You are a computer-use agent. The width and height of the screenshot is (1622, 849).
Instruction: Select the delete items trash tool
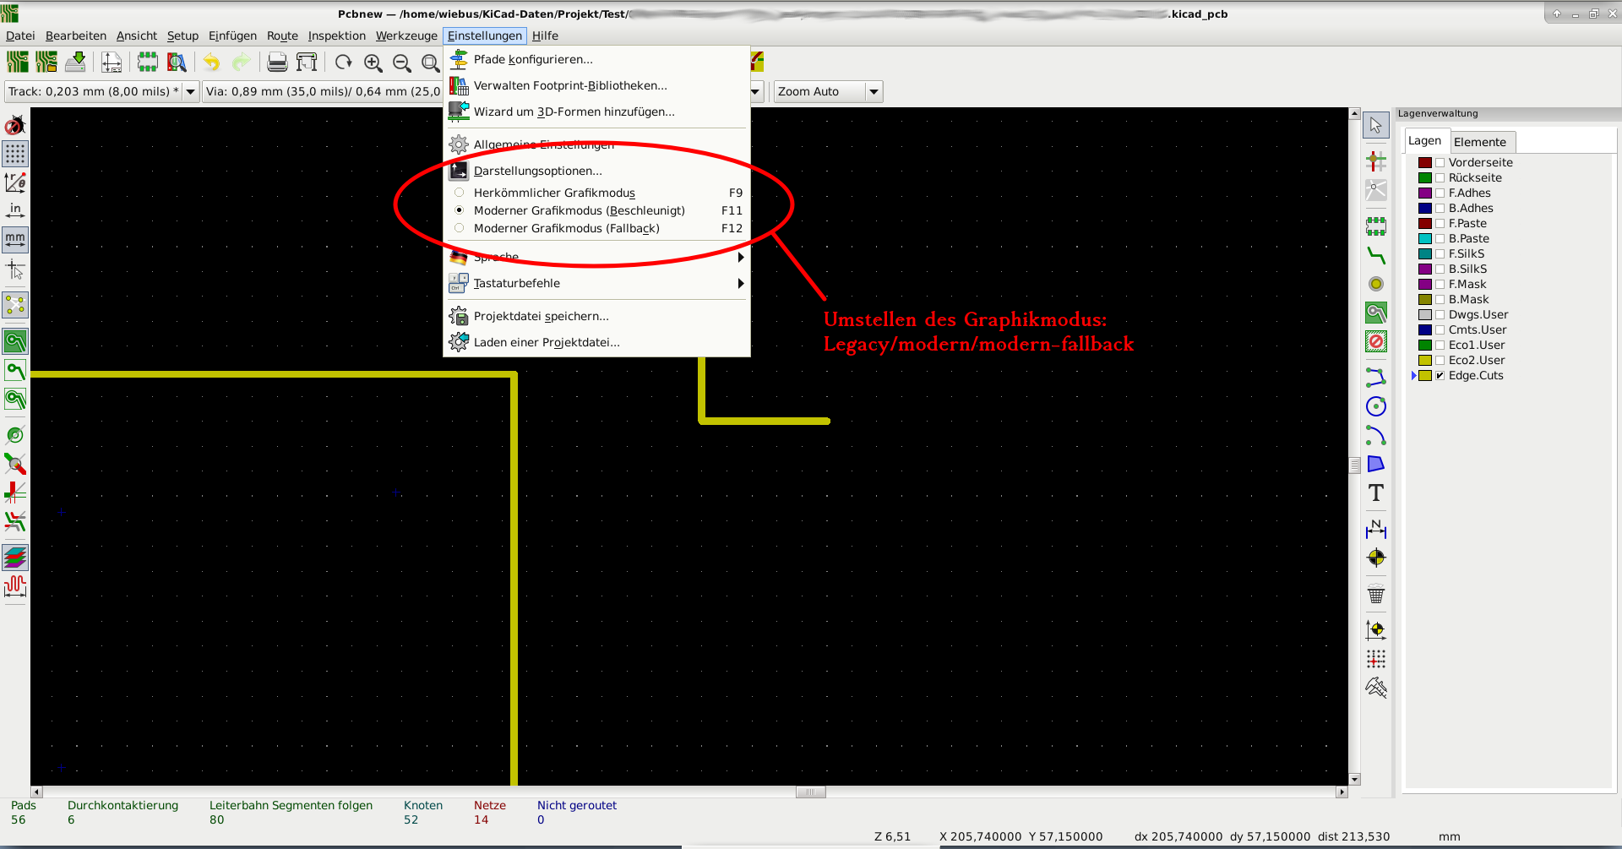click(x=1376, y=595)
